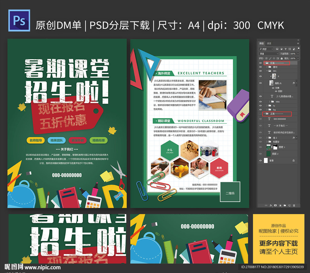Screen dimensions: 310x273
Task: Click the lock all padlock icon
Action: click(x=282, y=58)
